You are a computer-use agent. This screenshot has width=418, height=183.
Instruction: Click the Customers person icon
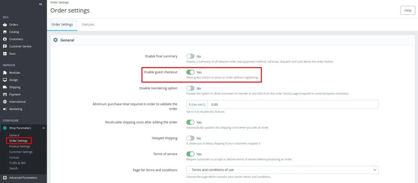click(x=5, y=39)
